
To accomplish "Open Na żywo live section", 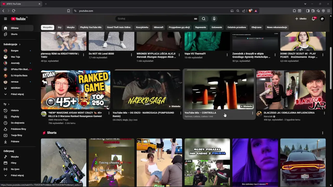I will click(18, 169).
